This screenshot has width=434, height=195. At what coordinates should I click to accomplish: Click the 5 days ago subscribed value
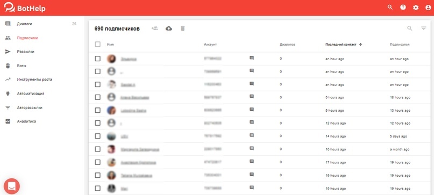point(399,136)
